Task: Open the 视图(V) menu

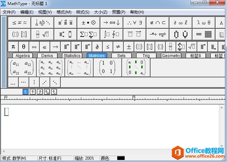Action: click(45, 12)
